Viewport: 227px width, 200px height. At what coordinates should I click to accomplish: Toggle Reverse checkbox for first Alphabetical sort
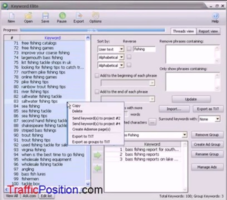point(129,57)
